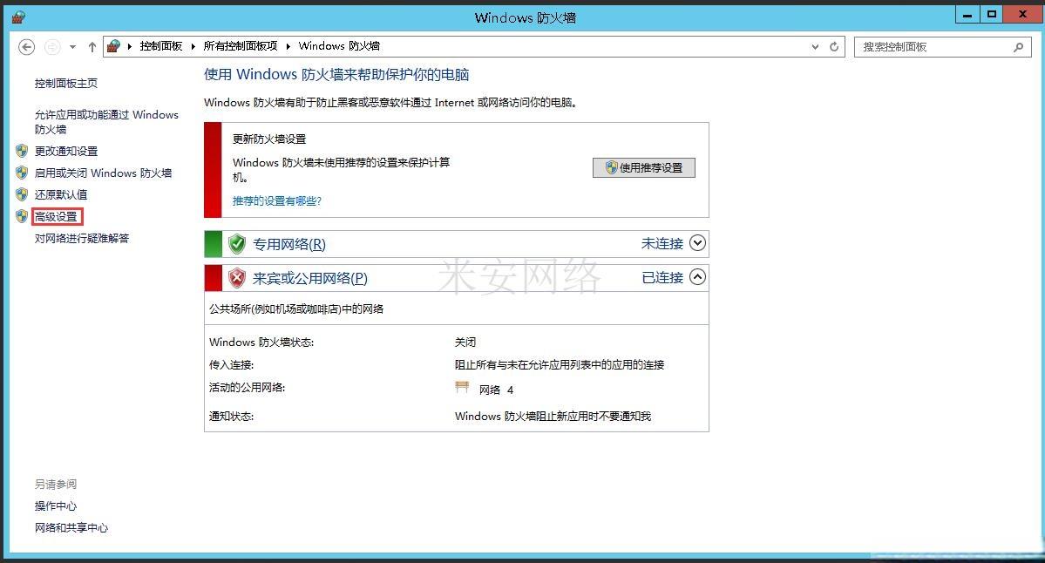
Task: Click the up one level arrow
Action: tap(92, 47)
